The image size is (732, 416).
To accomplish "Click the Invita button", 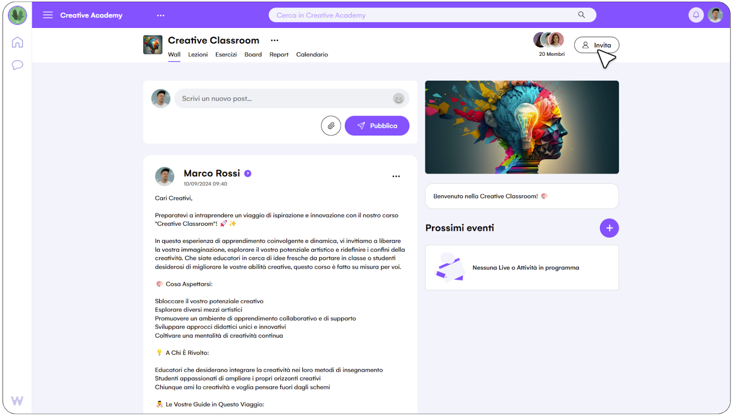I will (597, 45).
